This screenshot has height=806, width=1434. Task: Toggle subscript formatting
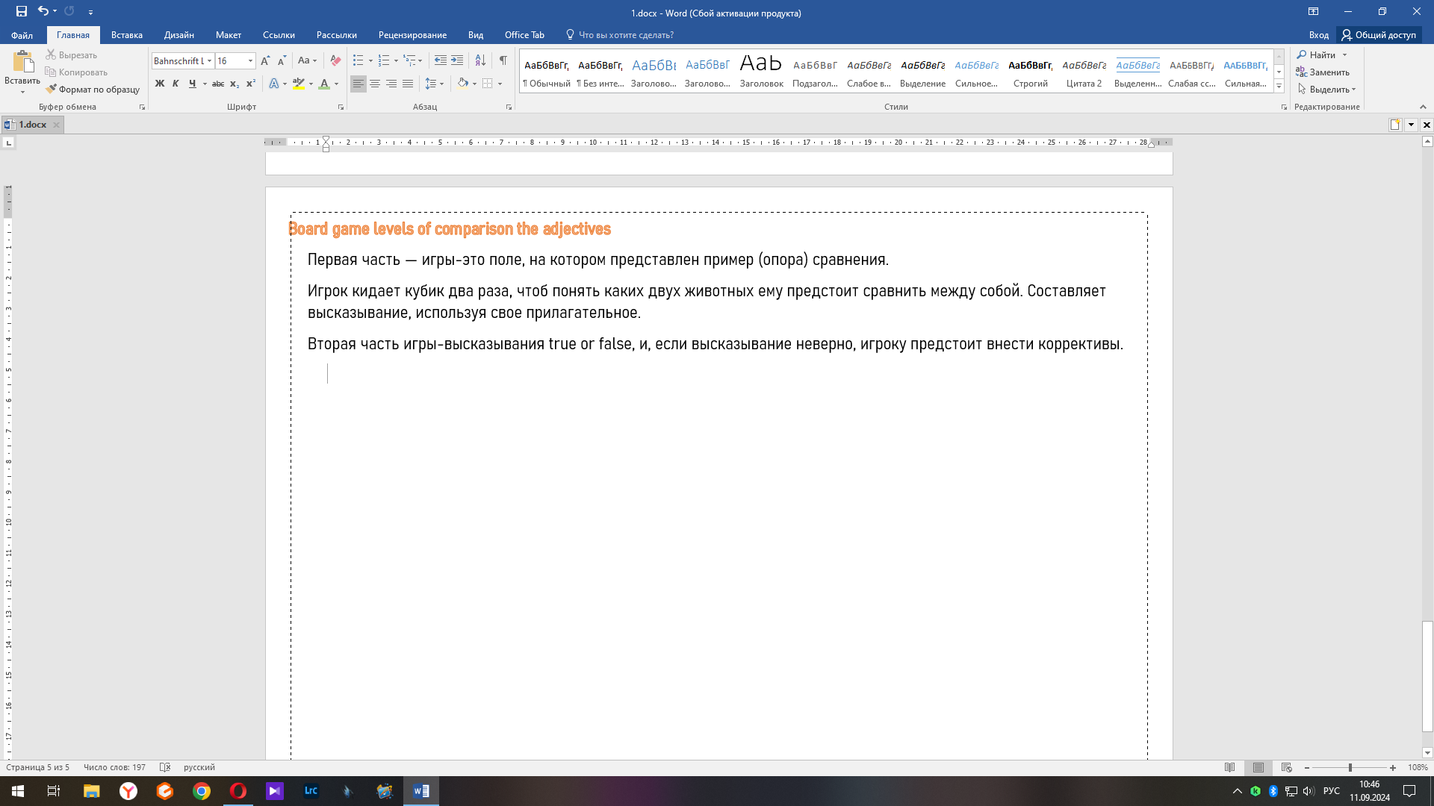(x=235, y=84)
